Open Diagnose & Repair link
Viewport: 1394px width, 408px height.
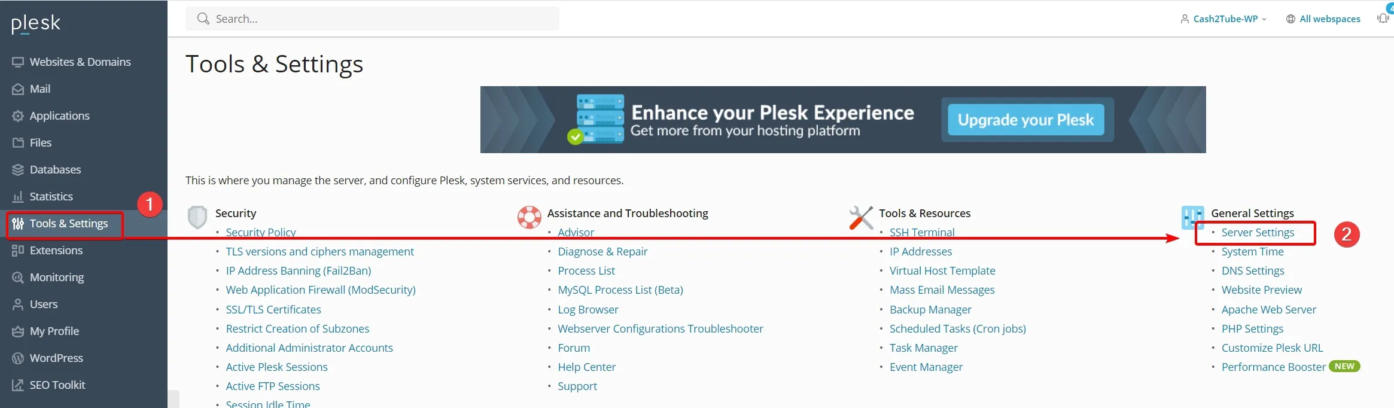coord(602,252)
